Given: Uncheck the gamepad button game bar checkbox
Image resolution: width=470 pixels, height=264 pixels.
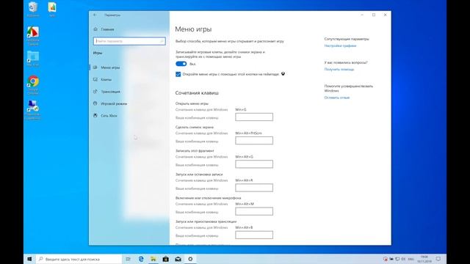Looking at the screenshot, I should tap(178, 74).
